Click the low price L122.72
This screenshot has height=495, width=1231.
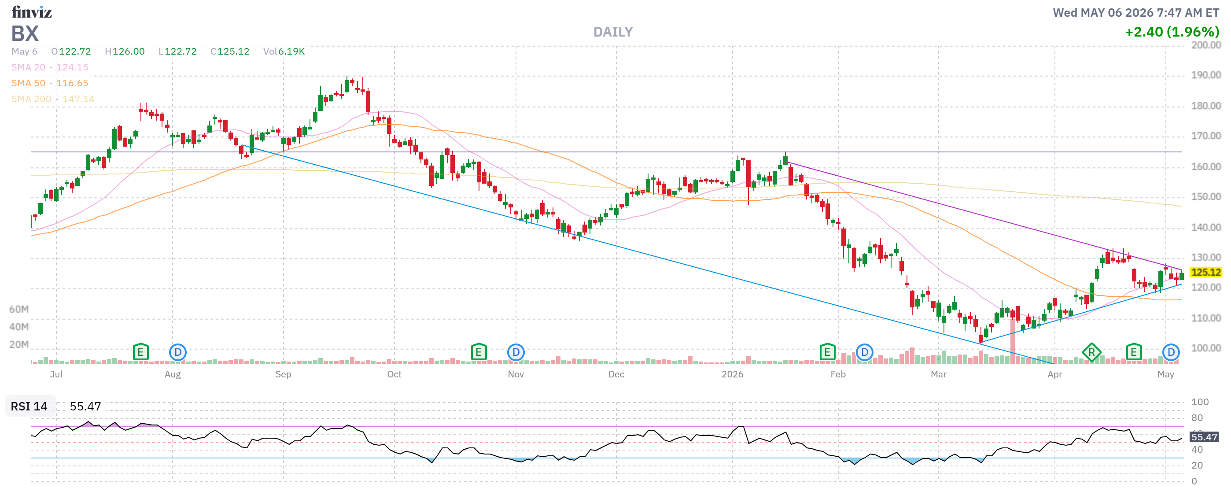[x=178, y=52]
